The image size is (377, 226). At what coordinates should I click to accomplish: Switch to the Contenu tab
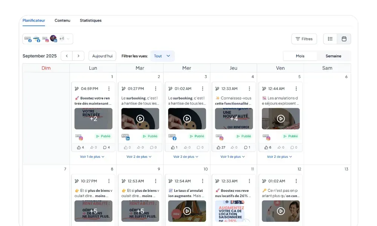[62, 20]
